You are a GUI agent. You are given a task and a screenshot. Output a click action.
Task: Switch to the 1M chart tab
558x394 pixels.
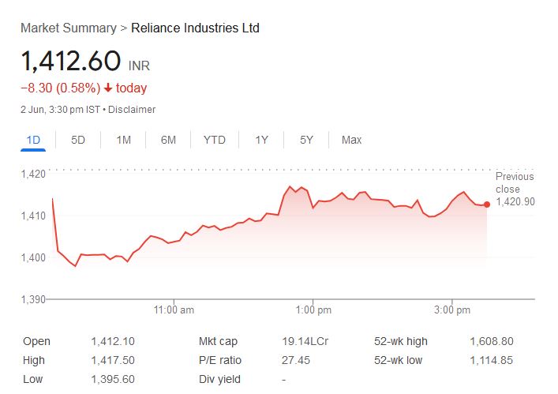point(123,140)
